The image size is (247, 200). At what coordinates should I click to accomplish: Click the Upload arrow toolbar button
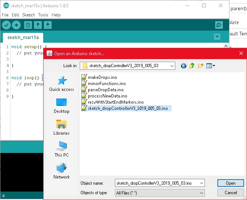[16, 25]
